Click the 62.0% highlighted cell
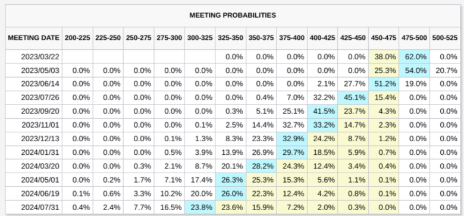Viewport: 464px width, 216px height. coord(414,56)
